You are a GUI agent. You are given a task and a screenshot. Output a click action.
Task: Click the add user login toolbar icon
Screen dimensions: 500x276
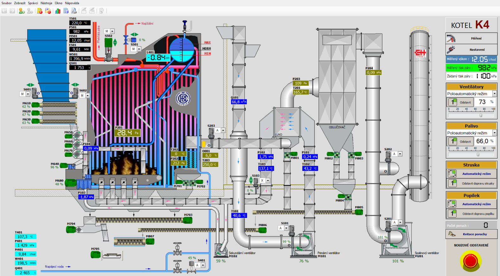pyautogui.click(x=22, y=11)
